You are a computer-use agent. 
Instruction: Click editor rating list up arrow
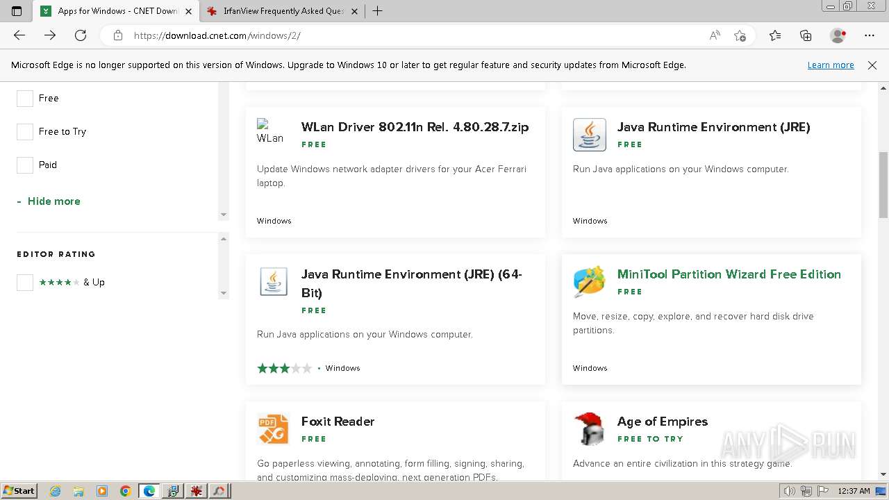pos(224,239)
